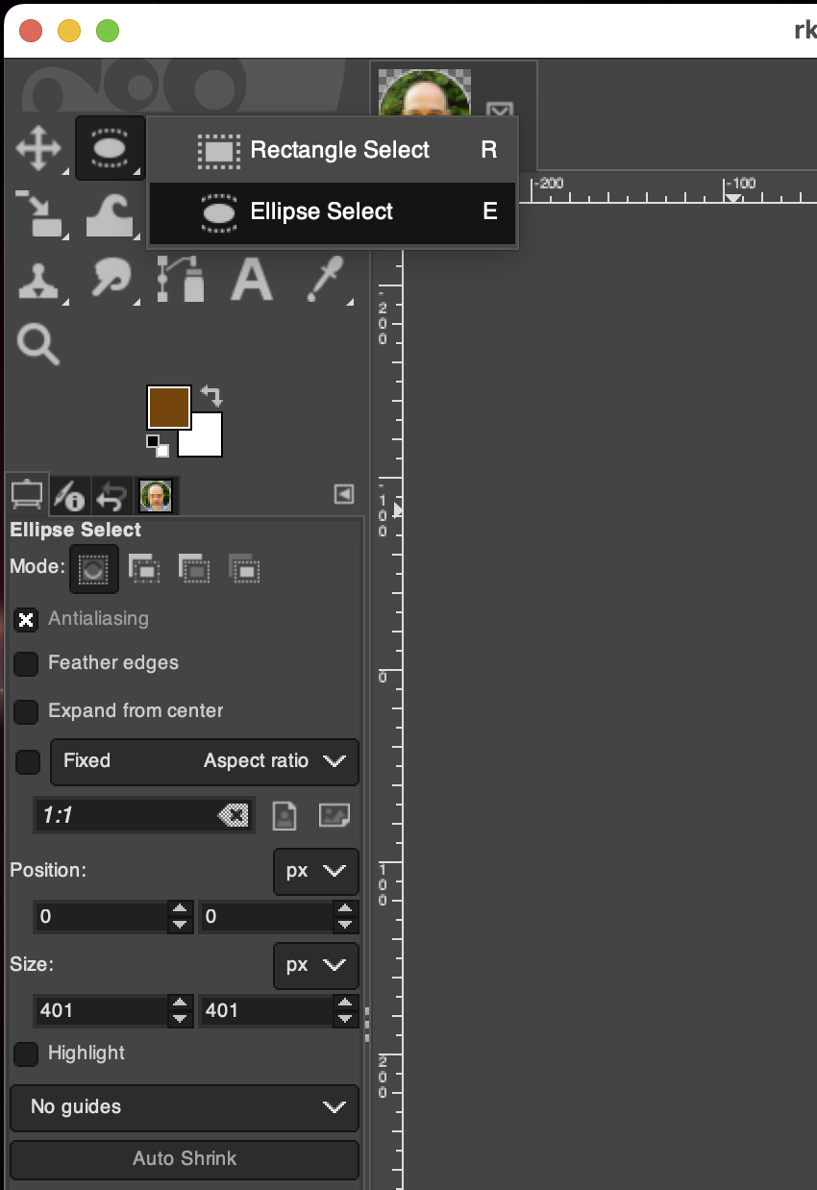Select the Clone stamp tool
This screenshot has height=1190, width=817.
pyautogui.click(x=38, y=280)
